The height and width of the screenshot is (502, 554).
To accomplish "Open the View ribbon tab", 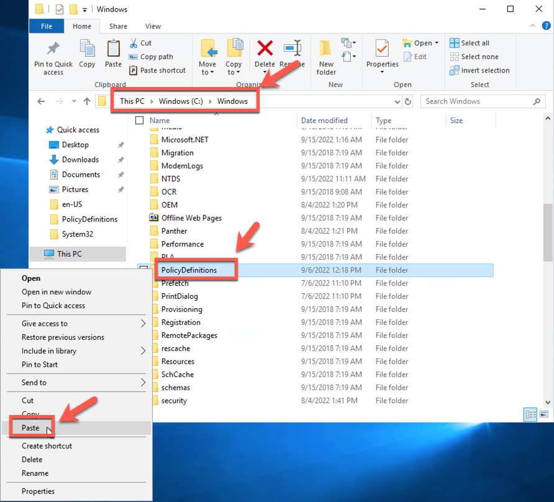I will click(153, 26).
